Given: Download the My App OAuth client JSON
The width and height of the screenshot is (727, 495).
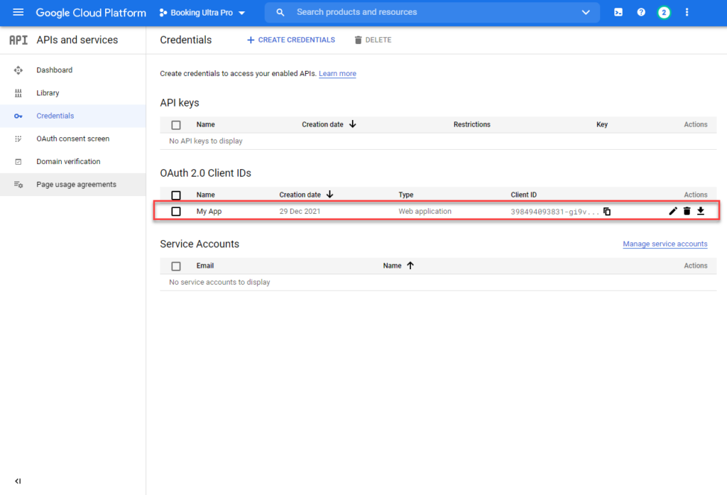Looking at the screenshot, I should click(x=701, y=211).
